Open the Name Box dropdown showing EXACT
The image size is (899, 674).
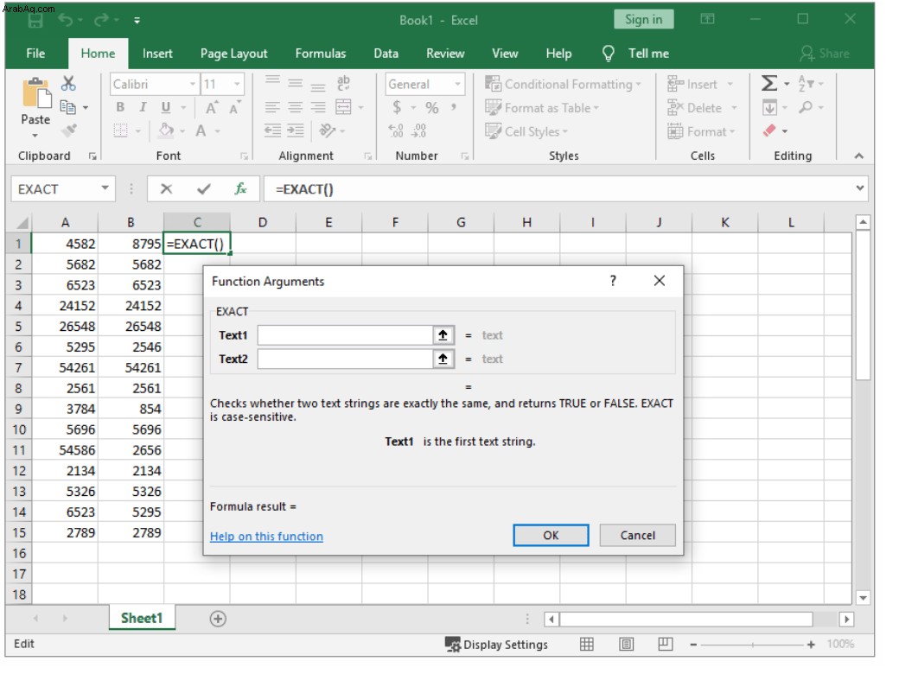(105, 188)
